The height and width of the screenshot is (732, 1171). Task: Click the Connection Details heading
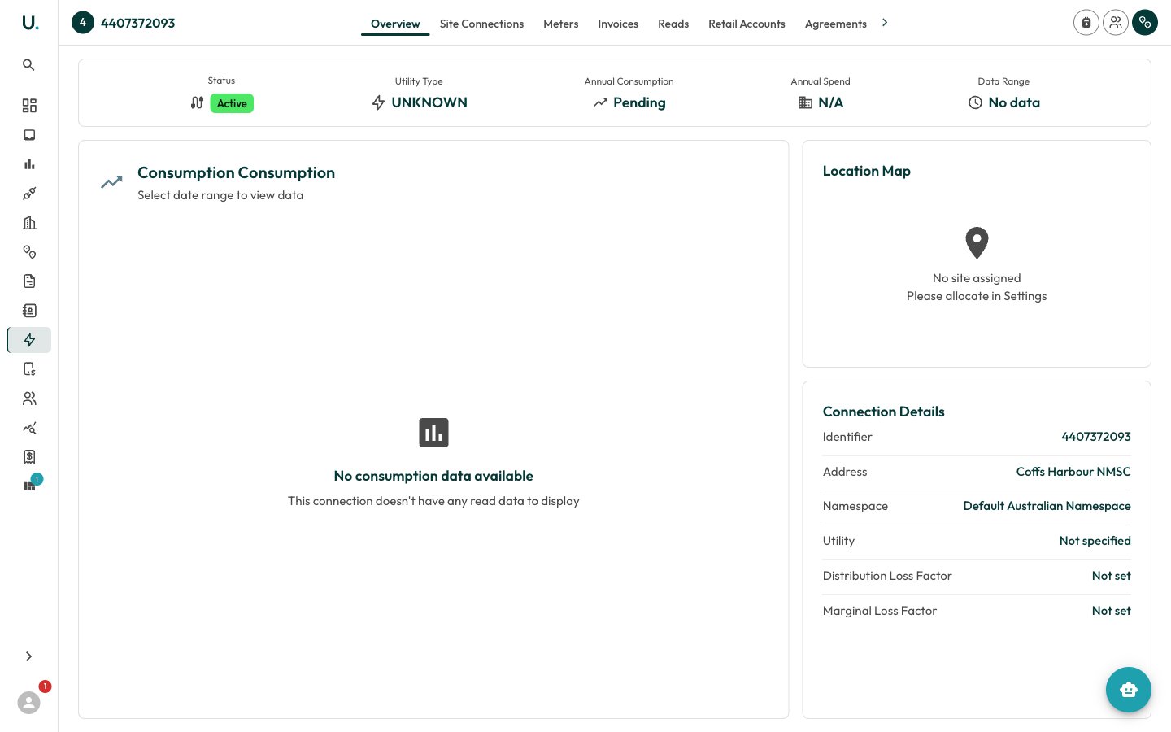(x=884, y=412)
